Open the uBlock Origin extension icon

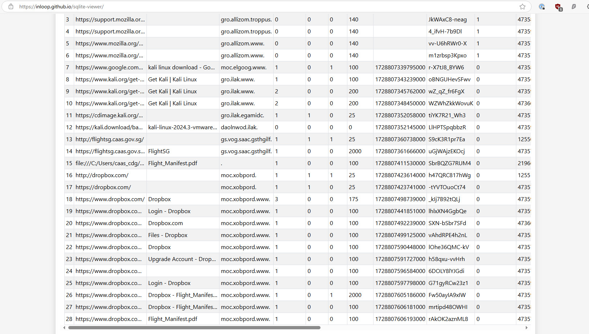click(558, 7)
